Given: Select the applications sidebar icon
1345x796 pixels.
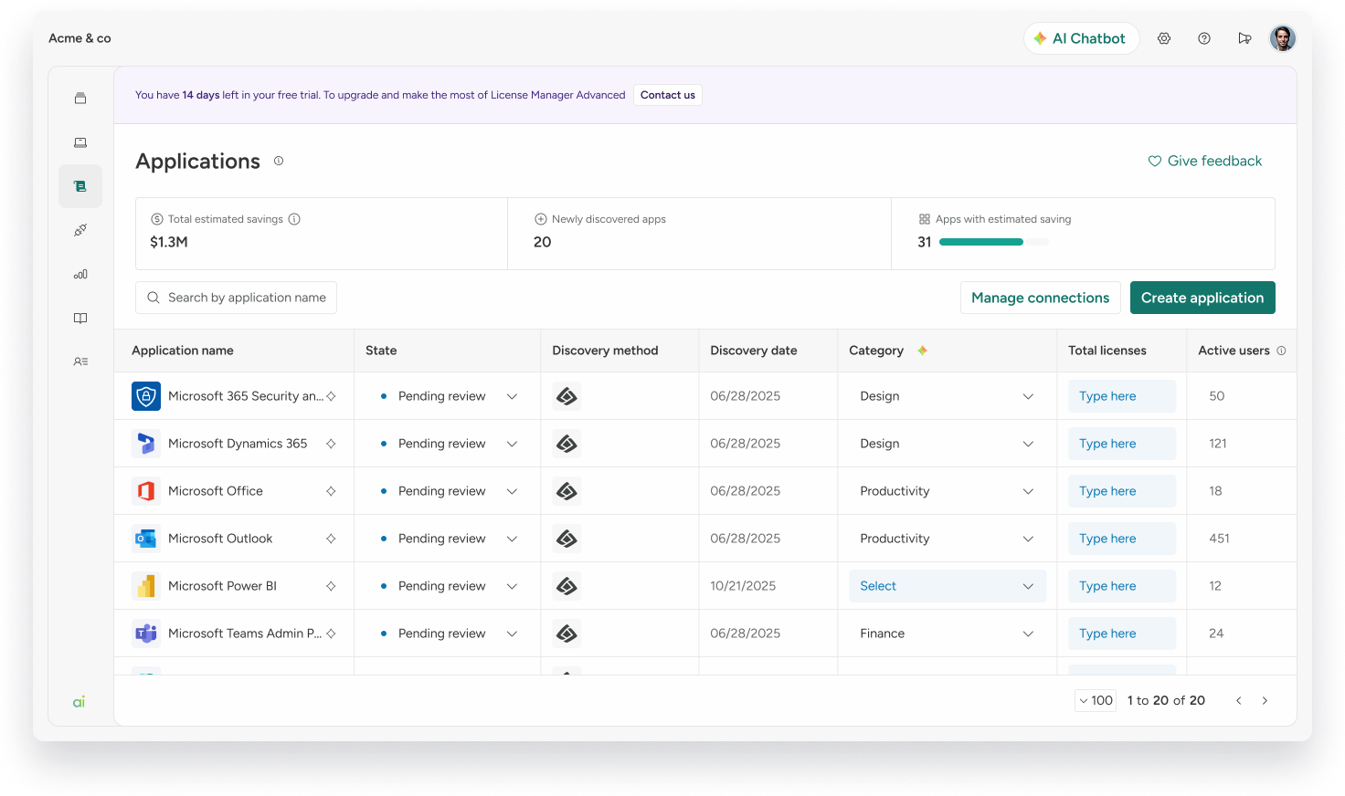Looking at the screenshot, I should pyautogui.click(x=80, y=186).
